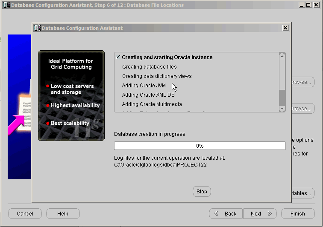This screenshot has height=227, width=323.
Task: Minimize the wizard window
Action: (x=302, y=5)
